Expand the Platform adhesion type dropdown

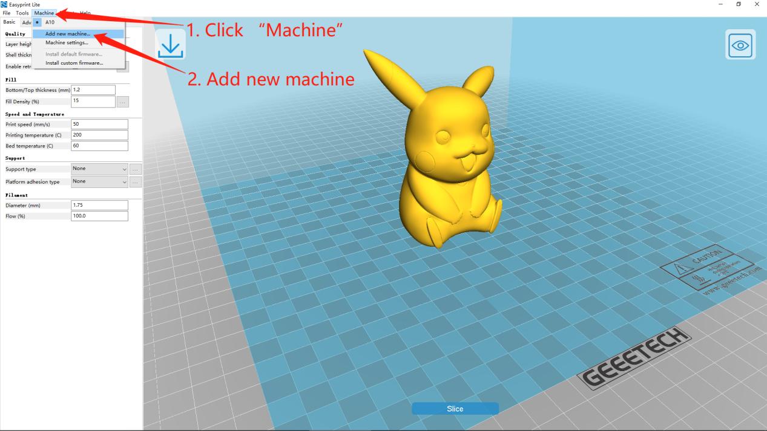(99, 181)
